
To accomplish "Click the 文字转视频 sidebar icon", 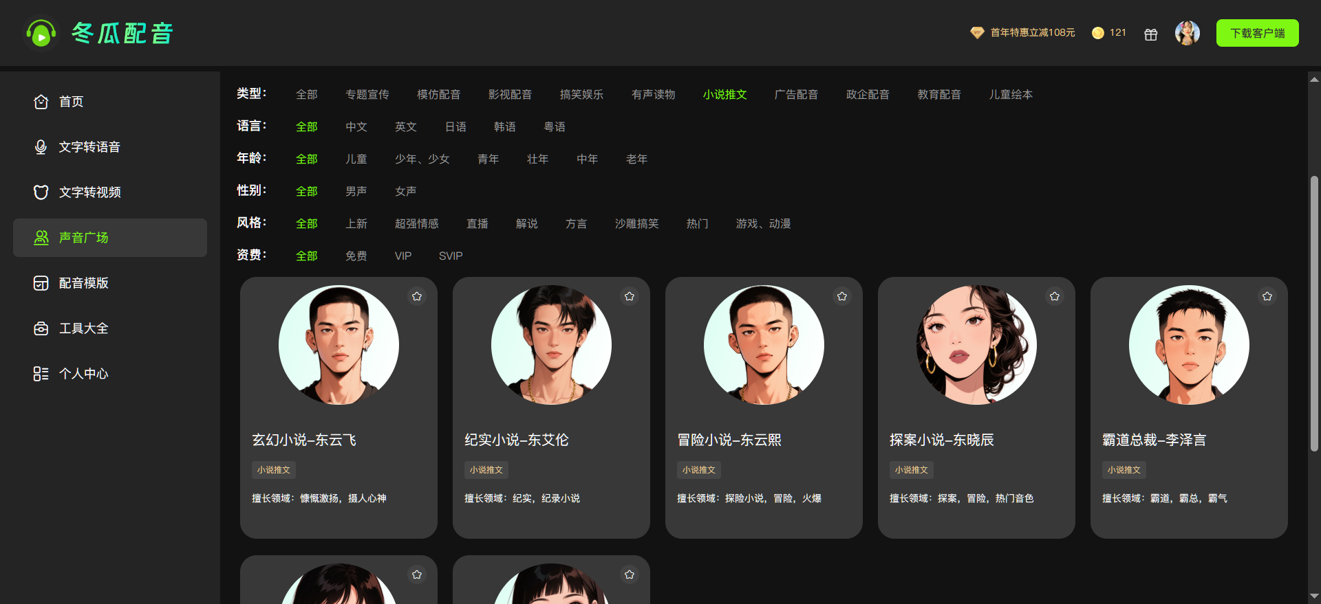I will tap(41, 192).
